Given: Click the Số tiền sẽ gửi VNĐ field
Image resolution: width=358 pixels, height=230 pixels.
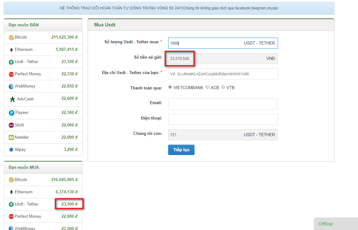Looking at the screenshot, I should coord(223,59).
